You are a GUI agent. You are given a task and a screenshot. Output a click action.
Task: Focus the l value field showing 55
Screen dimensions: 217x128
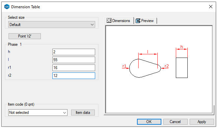click(x=74, y=60)
